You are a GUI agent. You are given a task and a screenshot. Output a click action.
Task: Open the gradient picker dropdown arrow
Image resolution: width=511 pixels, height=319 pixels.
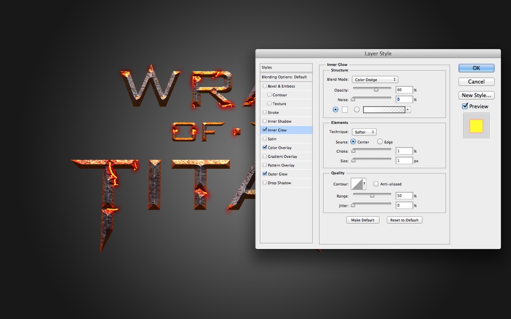click(408, 109)
